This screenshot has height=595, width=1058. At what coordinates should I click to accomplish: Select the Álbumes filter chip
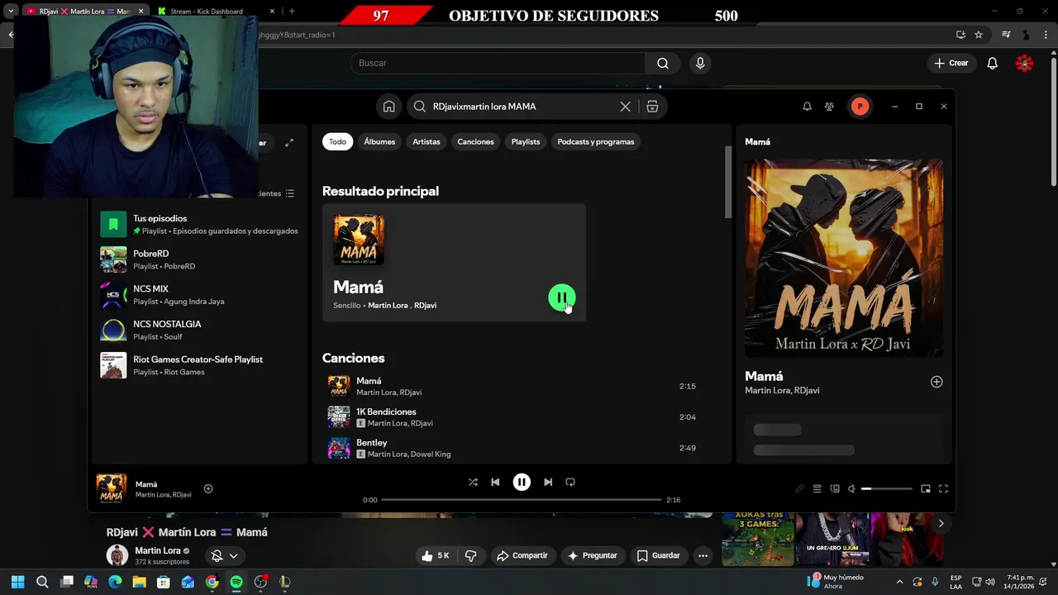[x=379, y=141]
